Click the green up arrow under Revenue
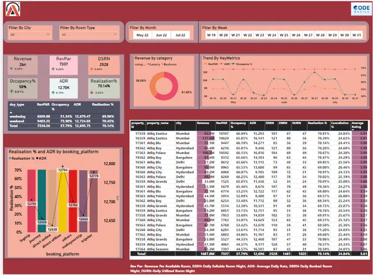Screen dimensions: 373x275 click(x=11, y=69)
